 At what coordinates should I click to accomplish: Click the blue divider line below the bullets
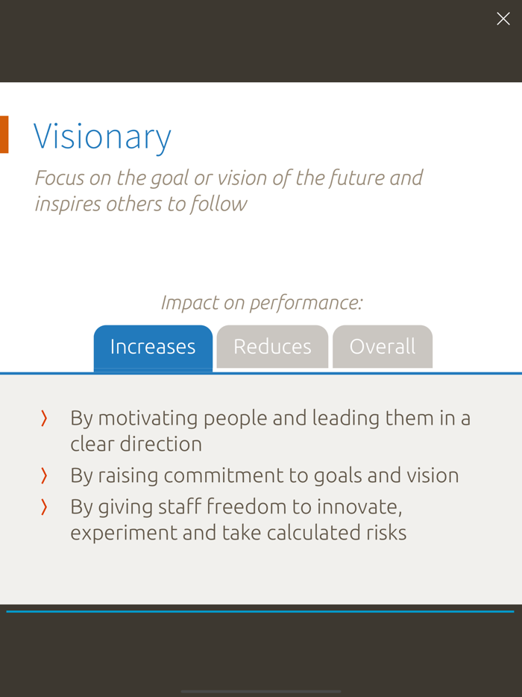click(x=261, y=610)
